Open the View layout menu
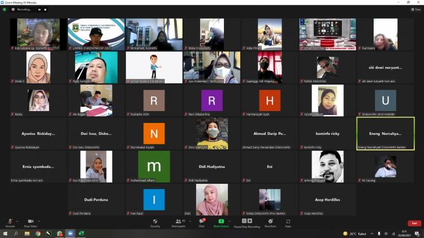 pos(417,10)
